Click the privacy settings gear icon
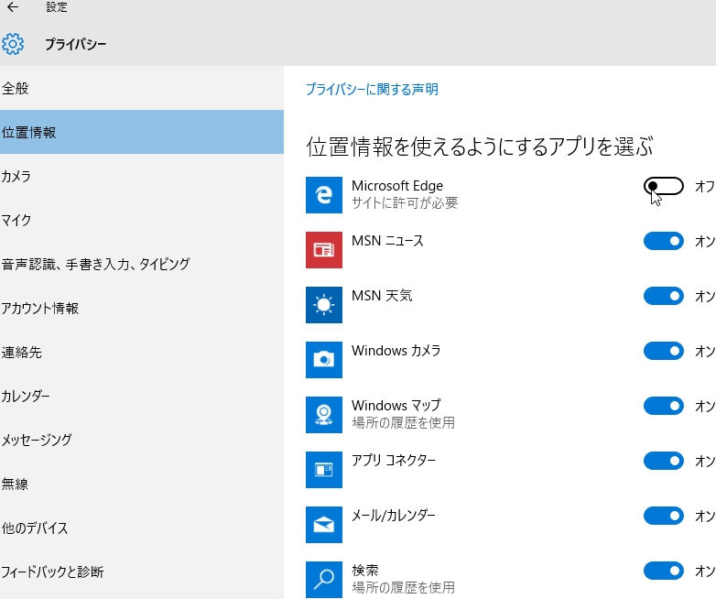This screenshot has width=716, height=599. pos(12,44)
